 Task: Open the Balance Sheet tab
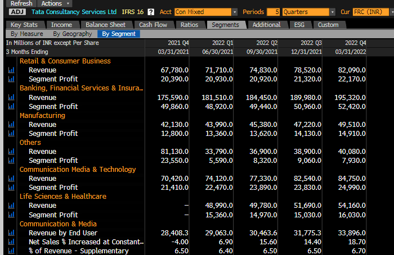coord(106,25)
